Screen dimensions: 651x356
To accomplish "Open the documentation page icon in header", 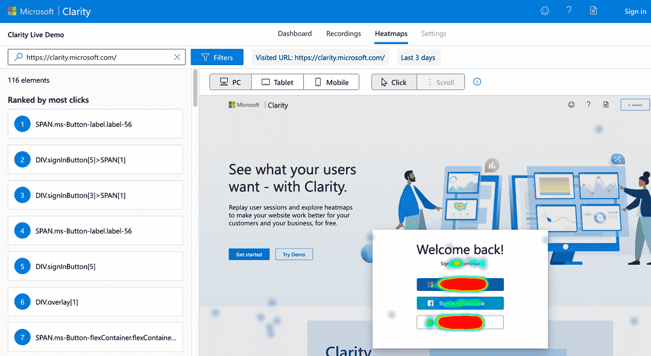I will [x=594, y=11].
